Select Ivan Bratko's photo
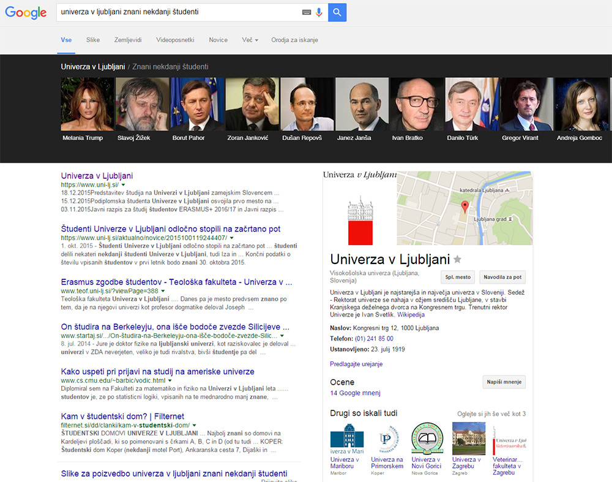The width and height of the screenshot is (612, 482). point(417,104)
